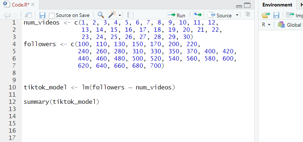The image size is (303, 142).
Task: Load workspace with open folder icon
Action: (266, 15)
